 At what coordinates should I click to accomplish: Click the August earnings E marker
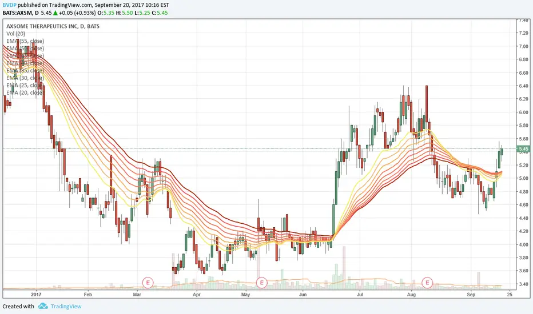pos(427,282)
